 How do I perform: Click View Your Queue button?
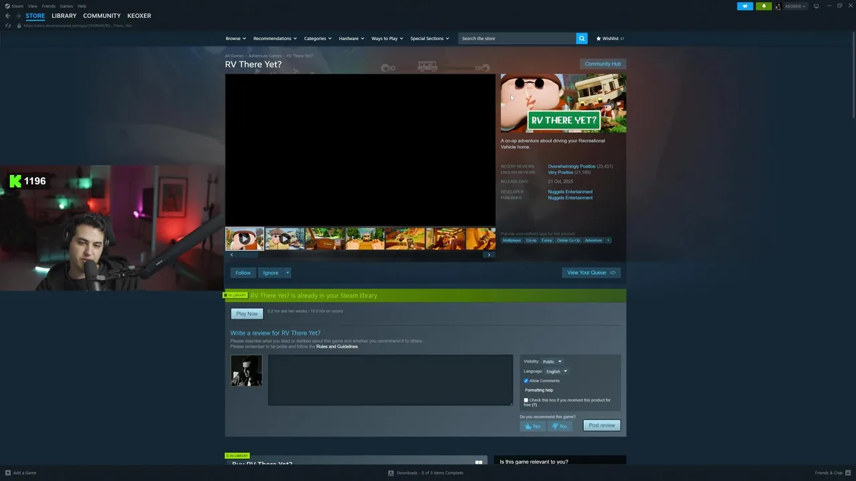[x=591, y=273]
